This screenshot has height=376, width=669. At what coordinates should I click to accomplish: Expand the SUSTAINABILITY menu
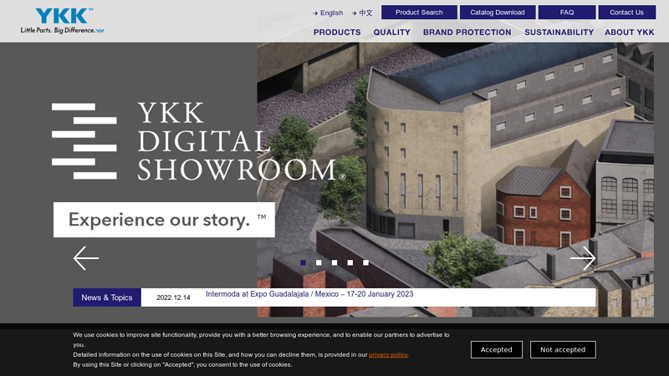[559, 33]
